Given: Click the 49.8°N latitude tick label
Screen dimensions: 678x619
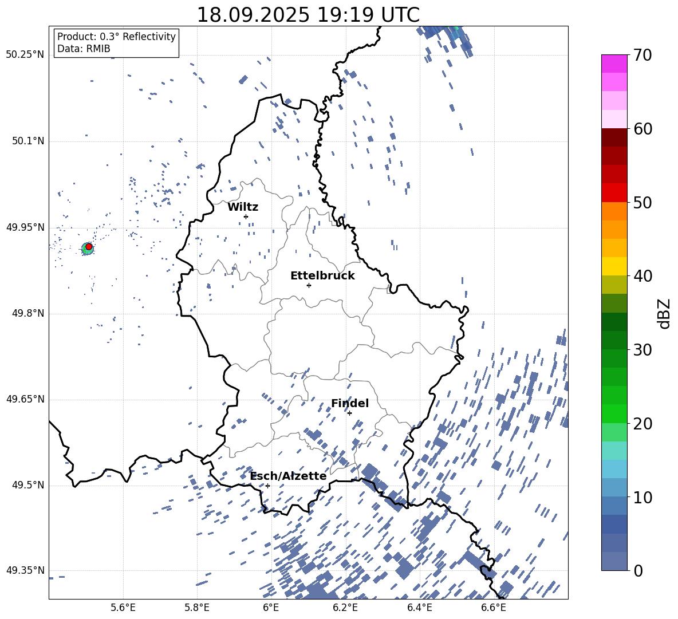Looking at the screenshot, I should tap(28, 313).
